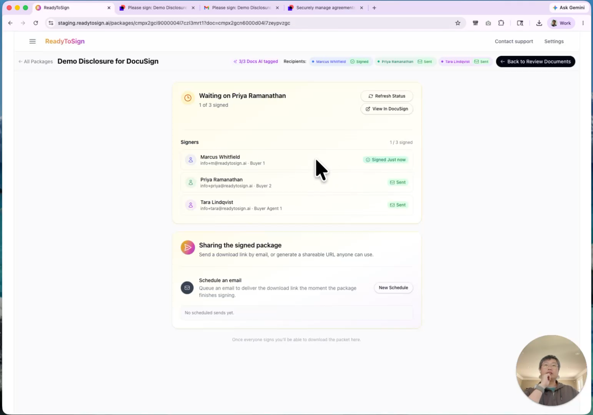Click the Signed Just now status badge
This screenshot has width=593, height=415.
[x=386, y=160]
